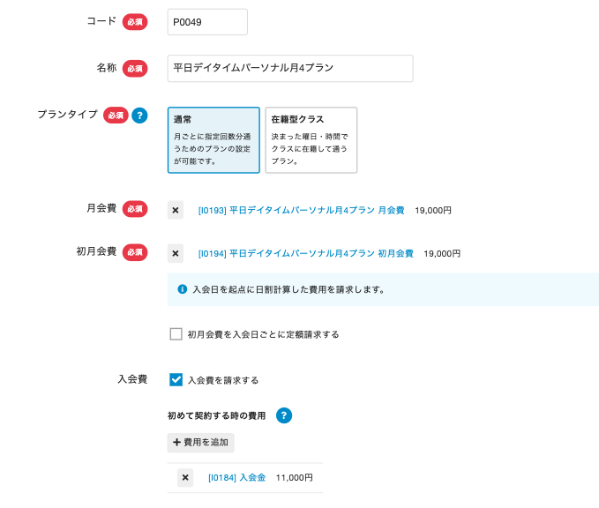599x508 pixels.
Task: Click the 費用を追加 button
Action: (201, 442)
